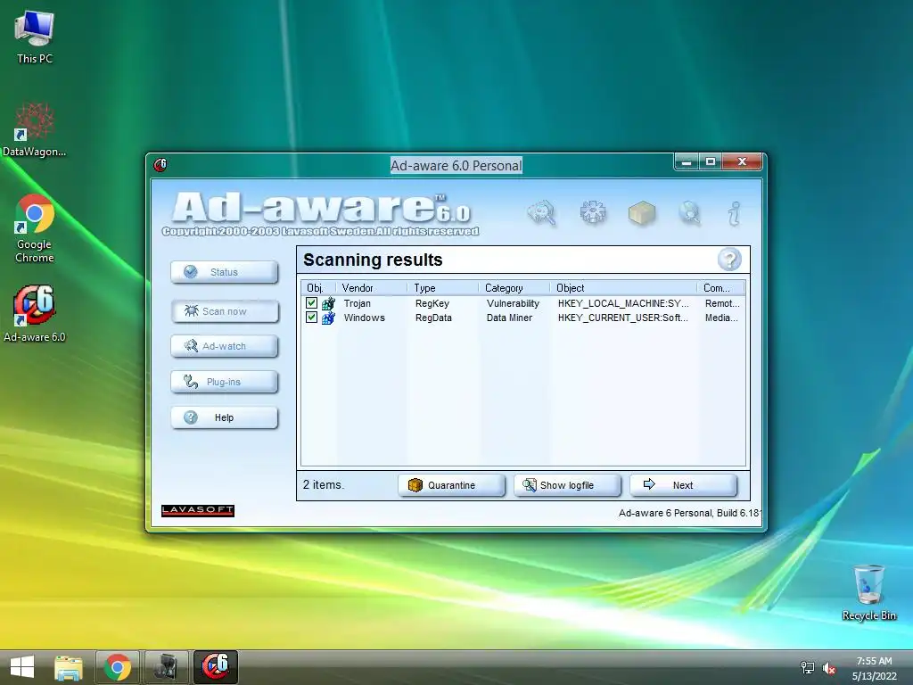Uncheck the Trojan RegKey item
Image resolution: width=913 pixels, height=685 pixels.
[x=311, y=303]
